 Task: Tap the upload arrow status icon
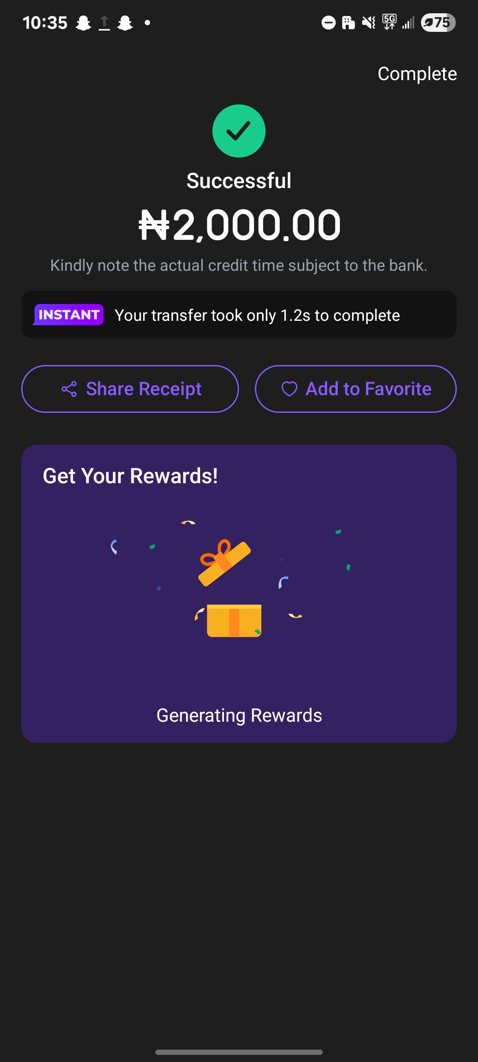104,23
